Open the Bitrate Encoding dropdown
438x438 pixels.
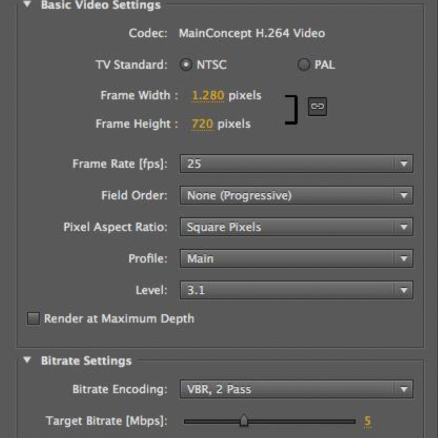coord(296,389)
